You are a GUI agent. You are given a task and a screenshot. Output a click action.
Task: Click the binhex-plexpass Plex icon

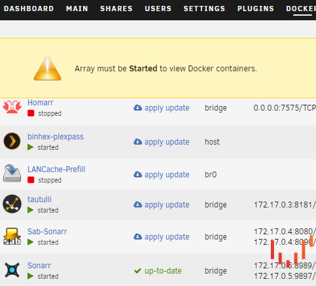pos(12,141)
